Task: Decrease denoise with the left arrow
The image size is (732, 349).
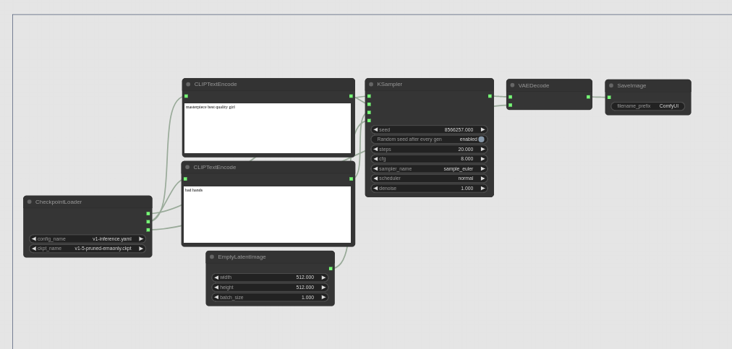Action: [x=375, y=188]
